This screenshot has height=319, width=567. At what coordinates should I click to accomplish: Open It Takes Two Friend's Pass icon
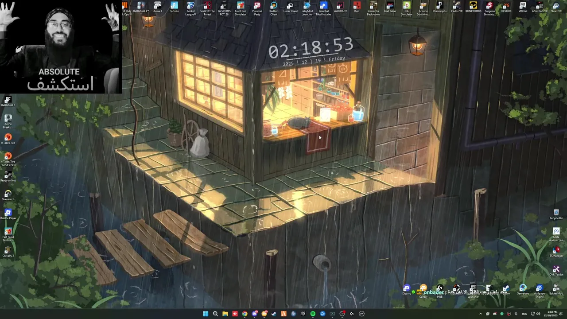[x=8, y=159]
